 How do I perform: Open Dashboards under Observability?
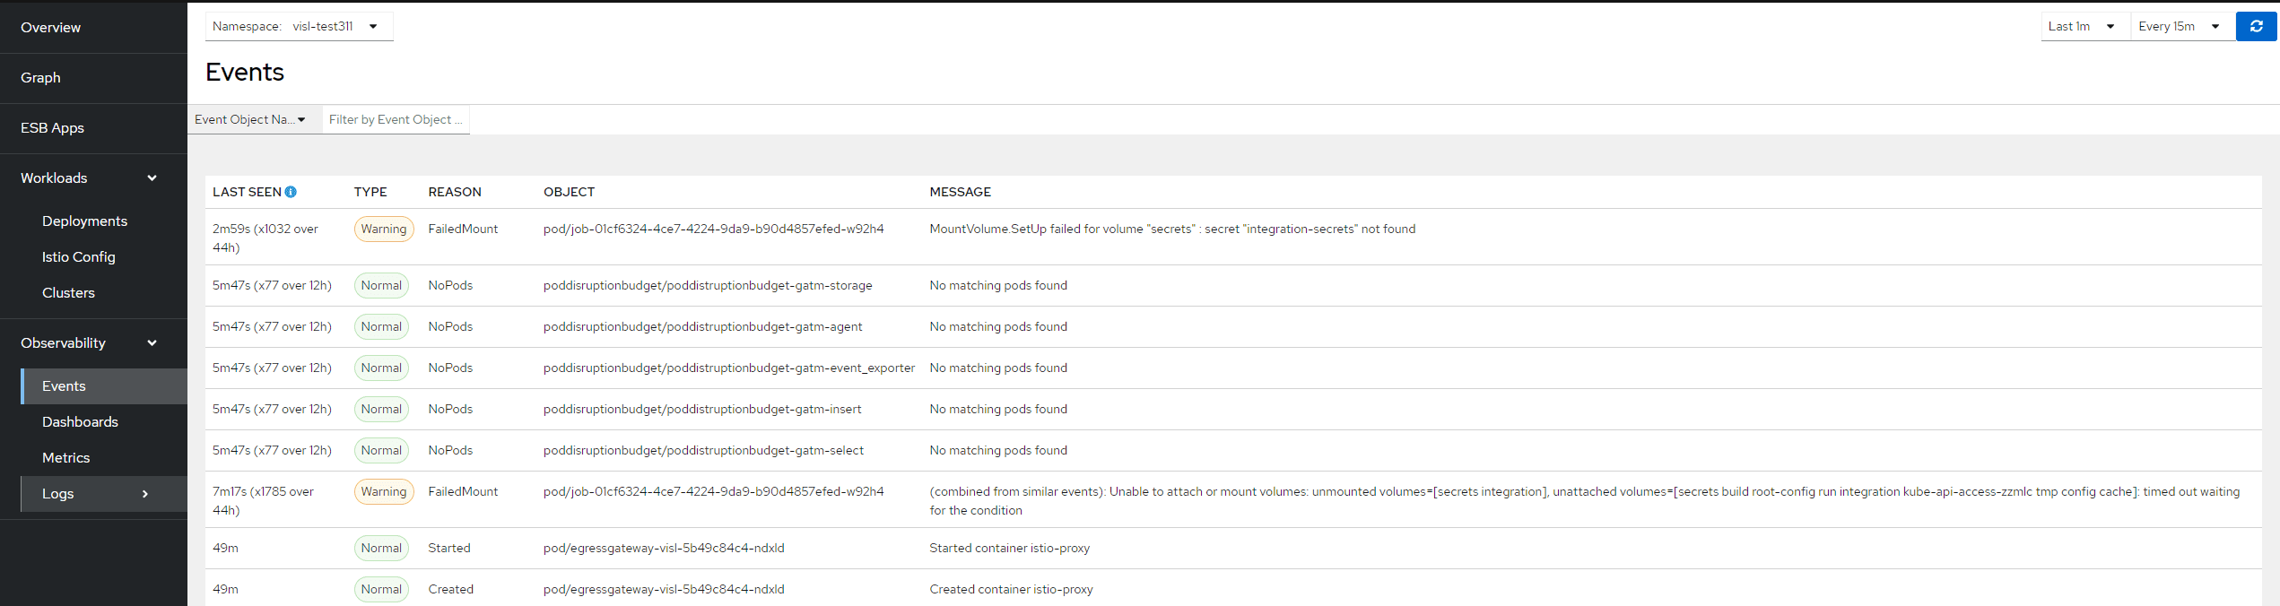click(x=81, y=422)
